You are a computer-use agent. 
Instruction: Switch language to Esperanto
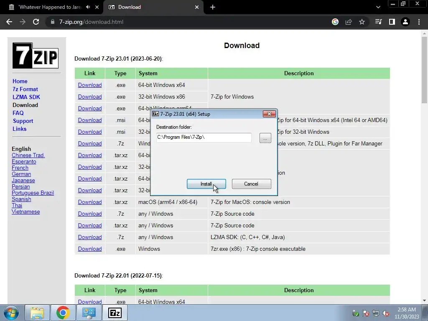(24, 162)
